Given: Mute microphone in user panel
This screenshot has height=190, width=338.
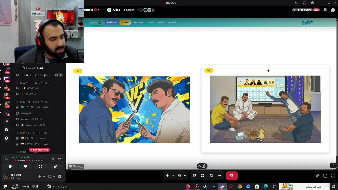Looking at the screenshot, I should [40, 177].
